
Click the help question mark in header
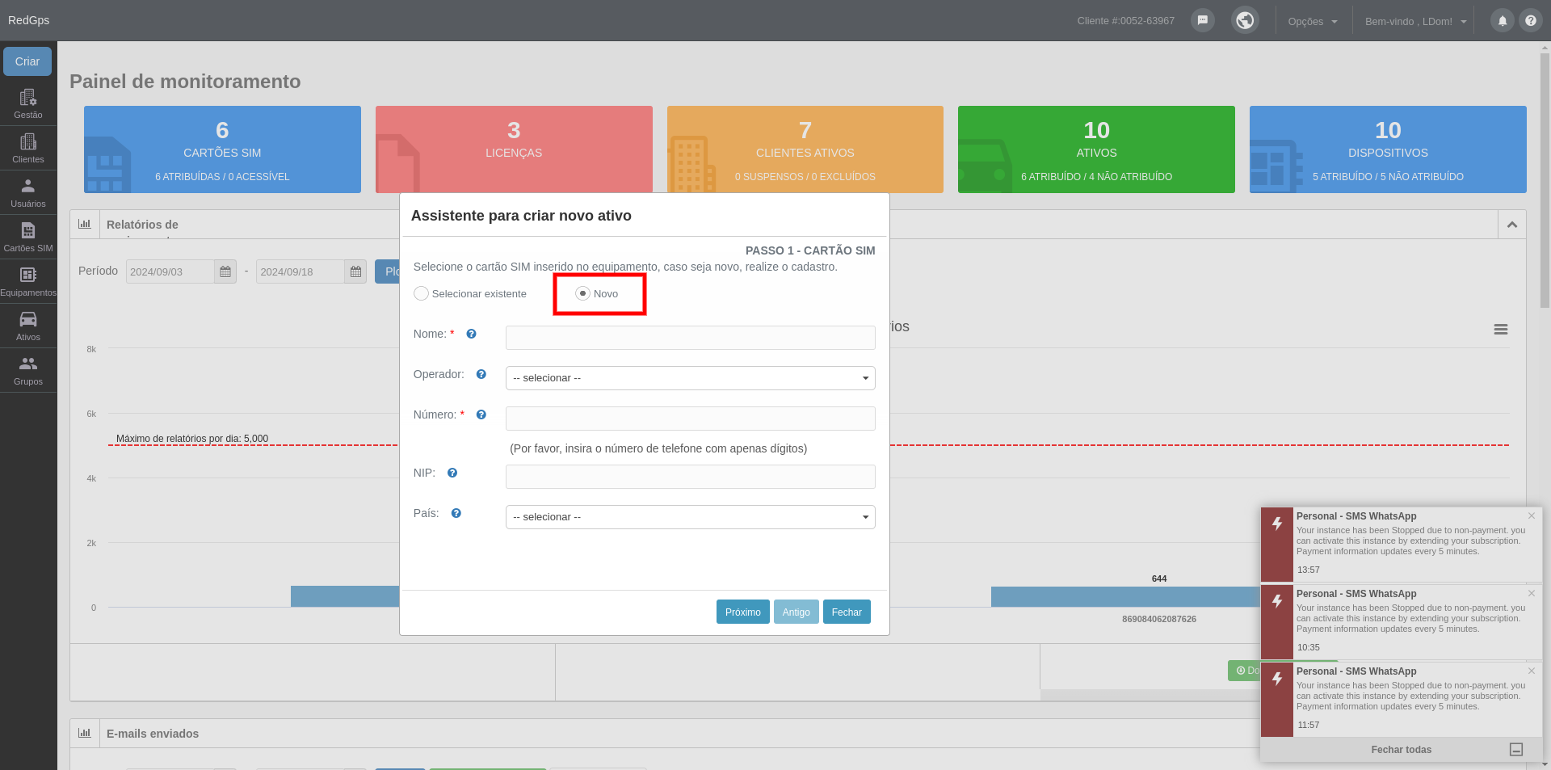1531,20
